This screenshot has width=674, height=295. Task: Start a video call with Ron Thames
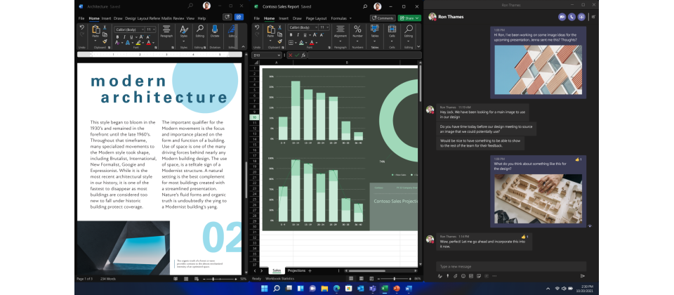pos(562,17)
